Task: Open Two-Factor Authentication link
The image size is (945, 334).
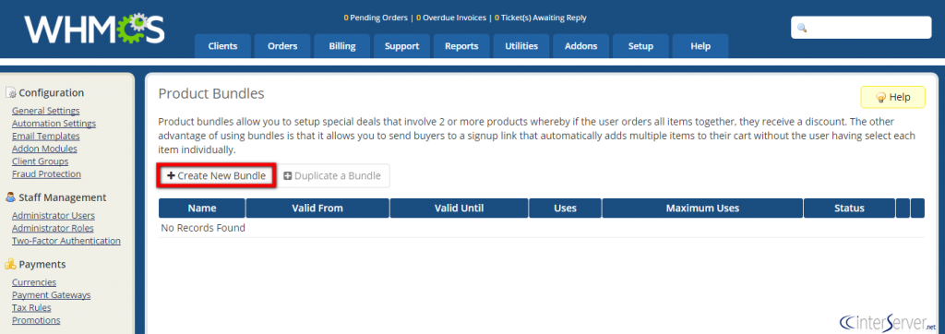Action: [x=66, y=241]
